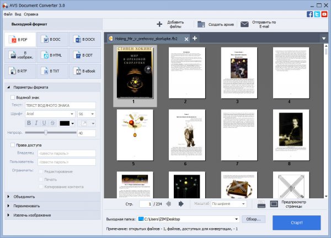The height and width of the screenshot is (238, 331).
Task: Click the page number input field
Action: [146, 204]
